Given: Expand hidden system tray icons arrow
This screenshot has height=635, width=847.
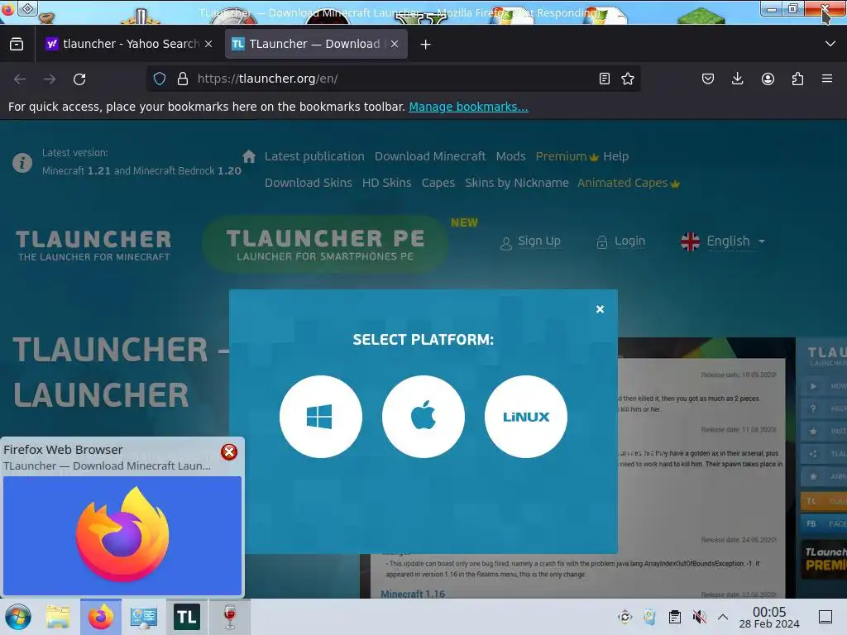Looking at the screenshot, I should 723,617.
